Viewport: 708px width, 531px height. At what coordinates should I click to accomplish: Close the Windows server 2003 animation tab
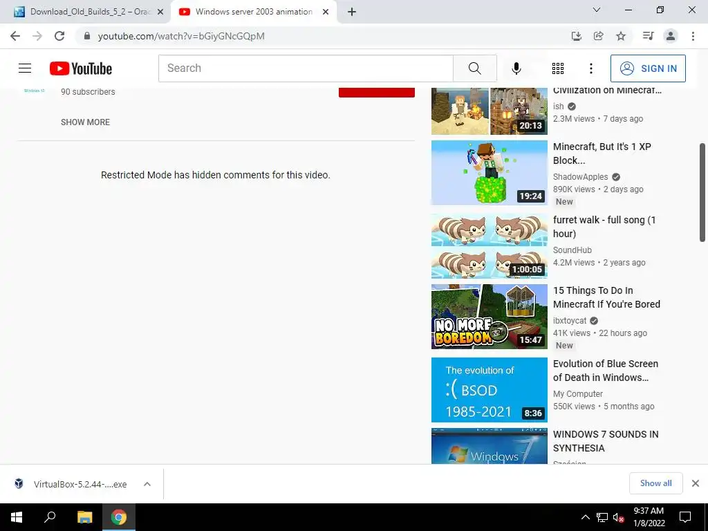pos(326,12)
